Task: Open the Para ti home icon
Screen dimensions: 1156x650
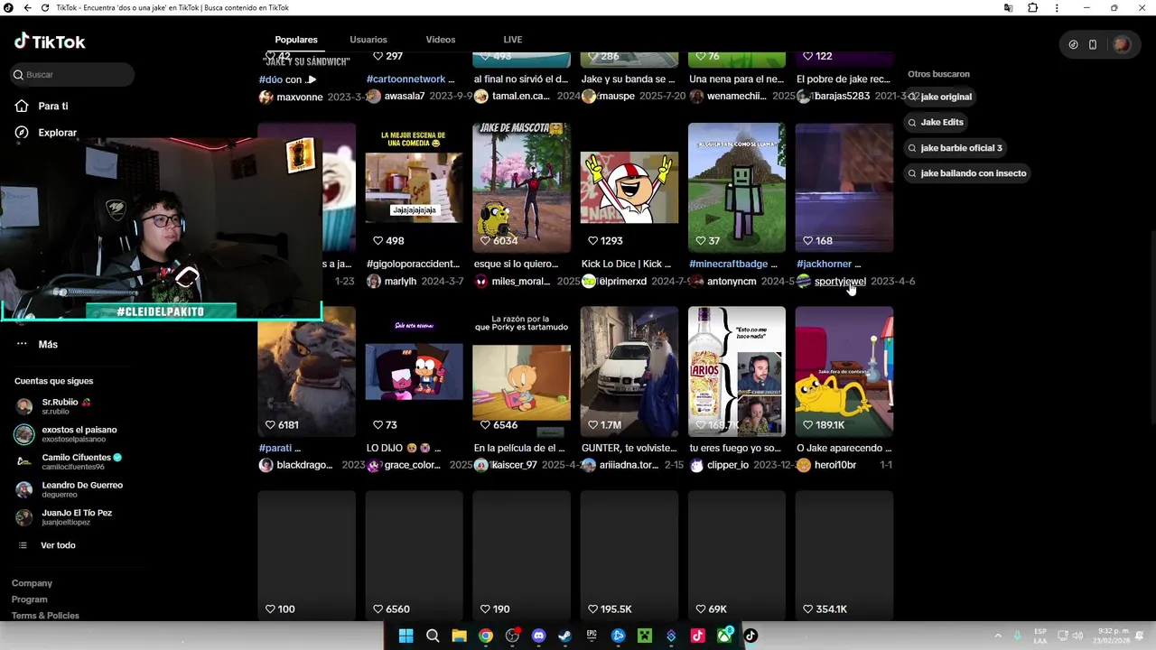Action: [22, 106]
